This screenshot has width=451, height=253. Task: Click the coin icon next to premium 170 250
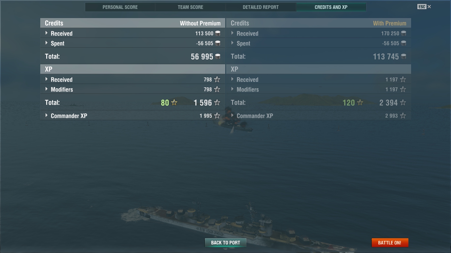(x=403, y=33)
